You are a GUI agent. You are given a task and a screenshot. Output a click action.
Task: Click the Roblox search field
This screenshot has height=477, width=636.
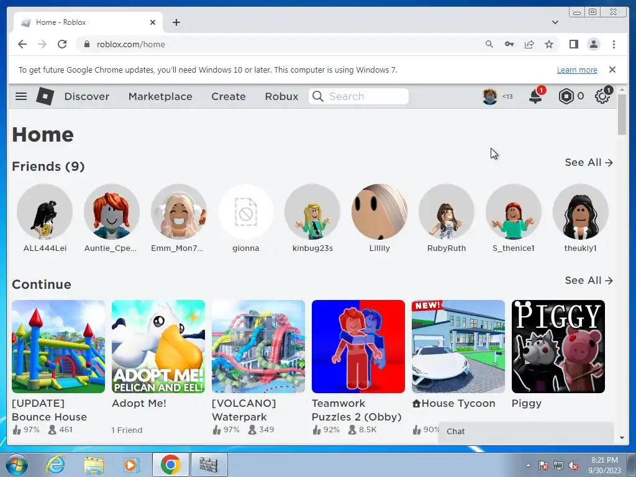(358, 96)
